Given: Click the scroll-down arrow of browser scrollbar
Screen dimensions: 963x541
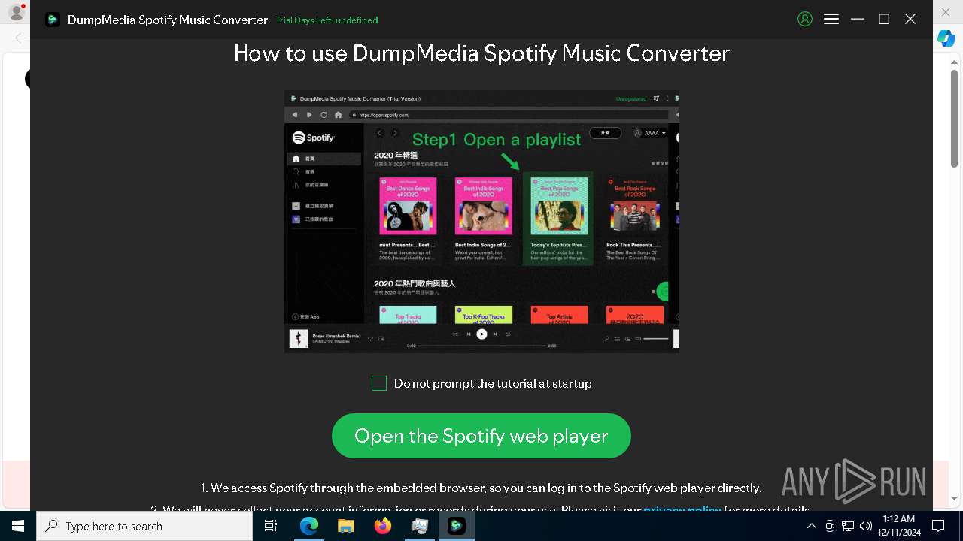Looking at the screenshot, I should (x=955, y=498).
